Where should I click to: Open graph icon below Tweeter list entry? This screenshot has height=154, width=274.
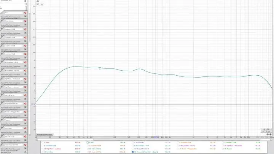pos(25,124)
